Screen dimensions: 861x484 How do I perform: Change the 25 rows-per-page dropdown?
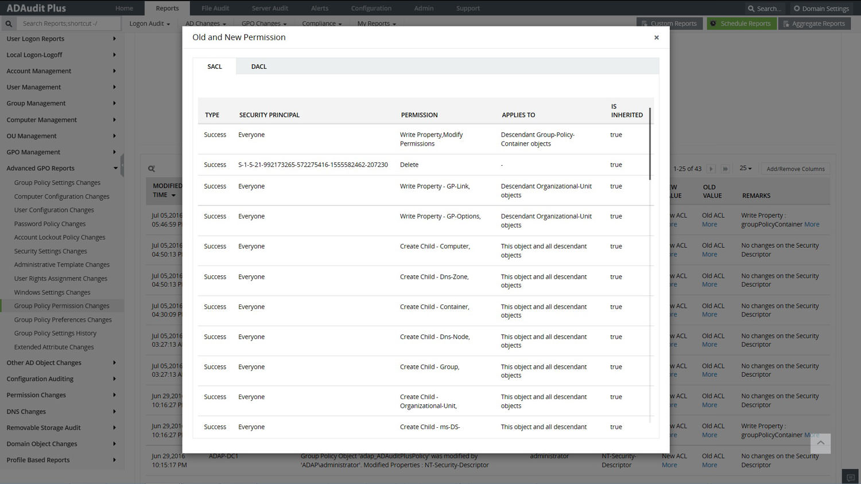click(746, 169)
